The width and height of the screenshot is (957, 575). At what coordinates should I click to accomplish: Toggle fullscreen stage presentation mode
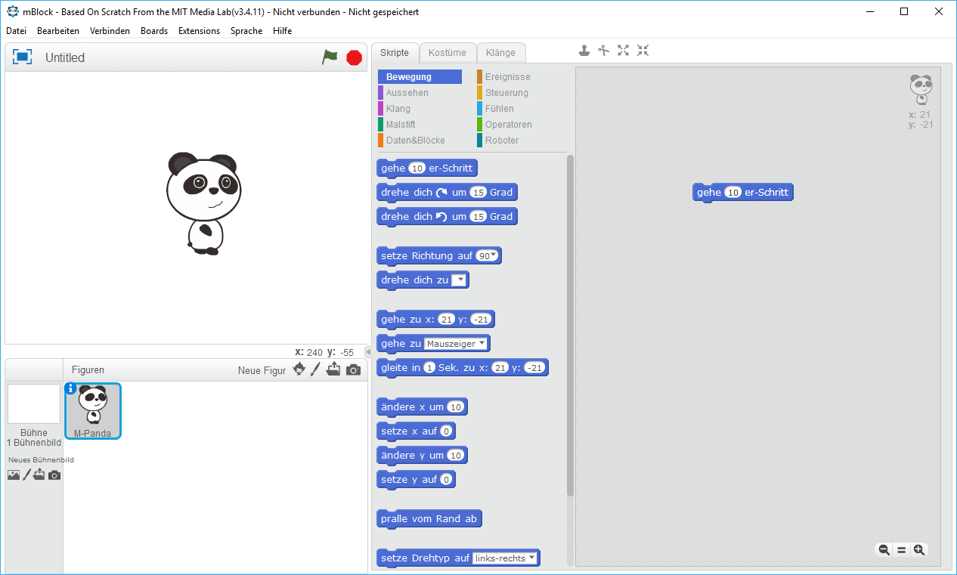[23, 57]
